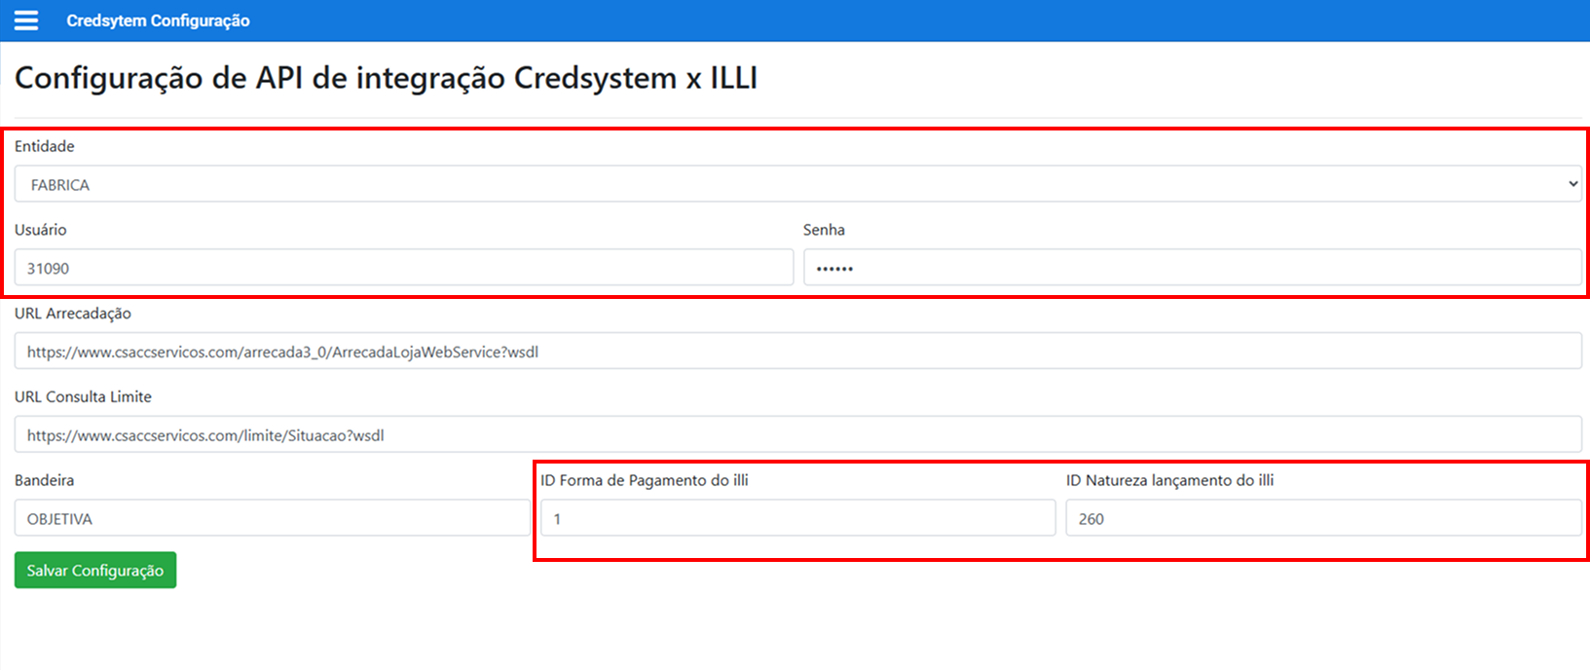Click the Senha label
The height and width of the screenshot is (670, 1590).
[x=824, y=230]
